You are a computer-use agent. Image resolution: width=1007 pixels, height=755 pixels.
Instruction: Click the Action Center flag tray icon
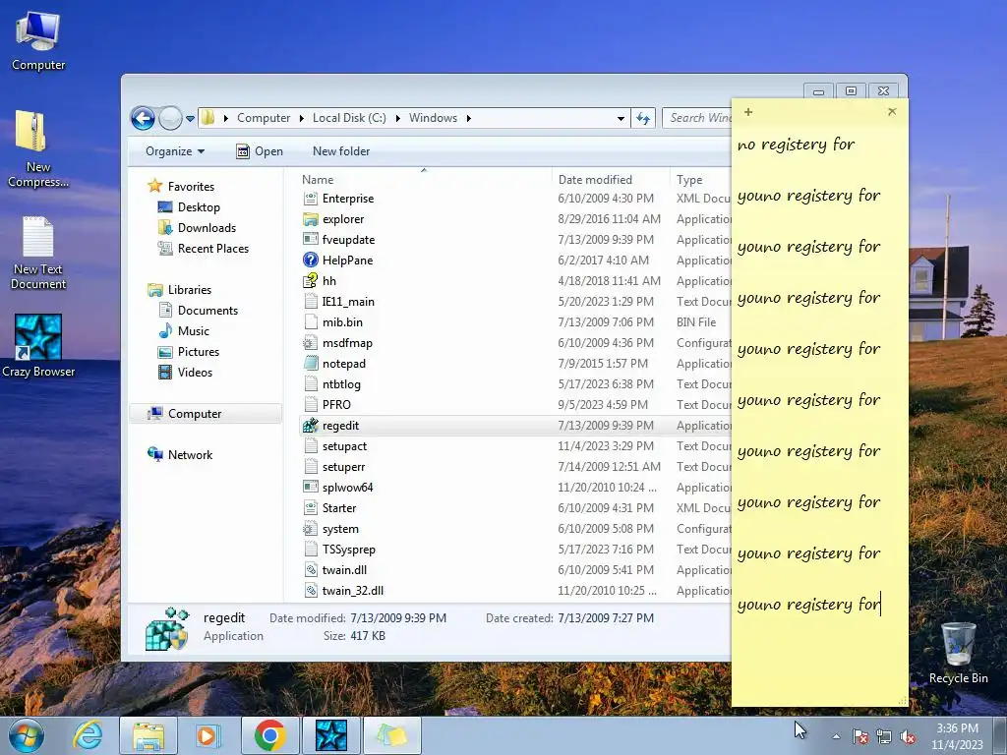click(x=859, y=737)
